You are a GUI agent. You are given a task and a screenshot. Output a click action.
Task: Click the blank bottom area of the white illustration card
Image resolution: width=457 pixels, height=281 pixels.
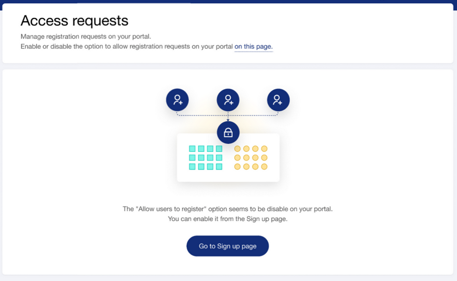(228, 176)
